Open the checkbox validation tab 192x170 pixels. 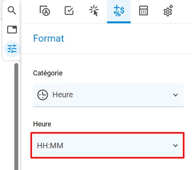pos(69,11)
